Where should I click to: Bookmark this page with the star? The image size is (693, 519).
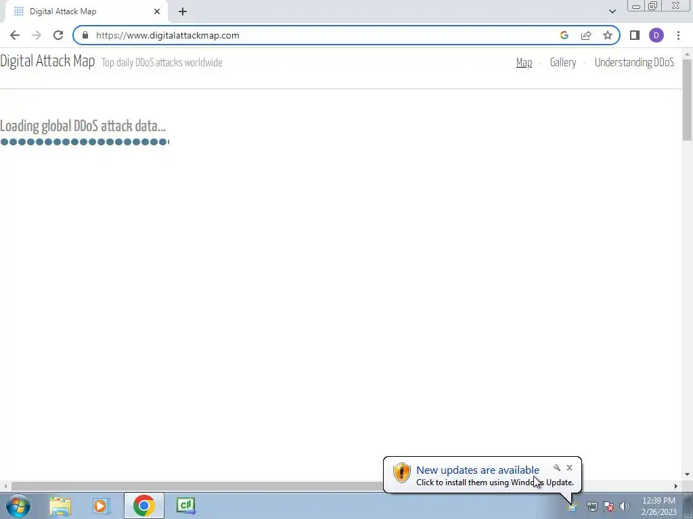[608, 35]
